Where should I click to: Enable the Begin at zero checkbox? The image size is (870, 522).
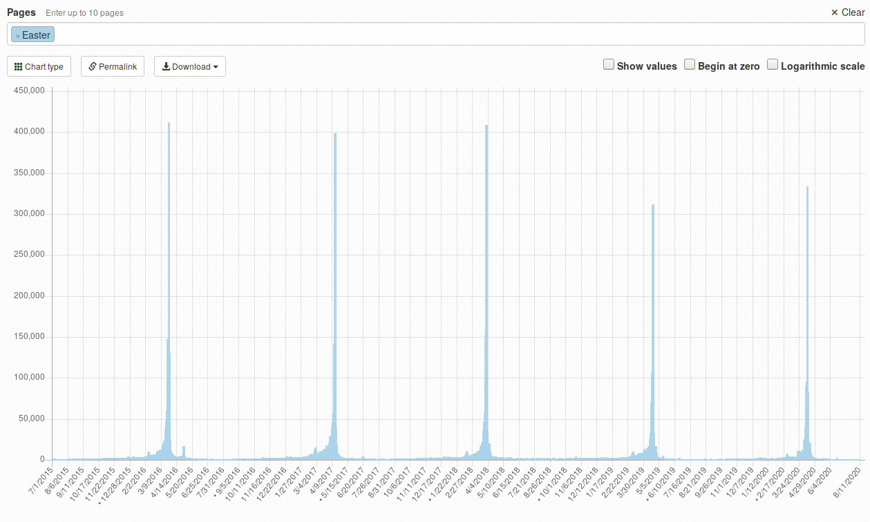pyautogui.click(x=690, y=64)
